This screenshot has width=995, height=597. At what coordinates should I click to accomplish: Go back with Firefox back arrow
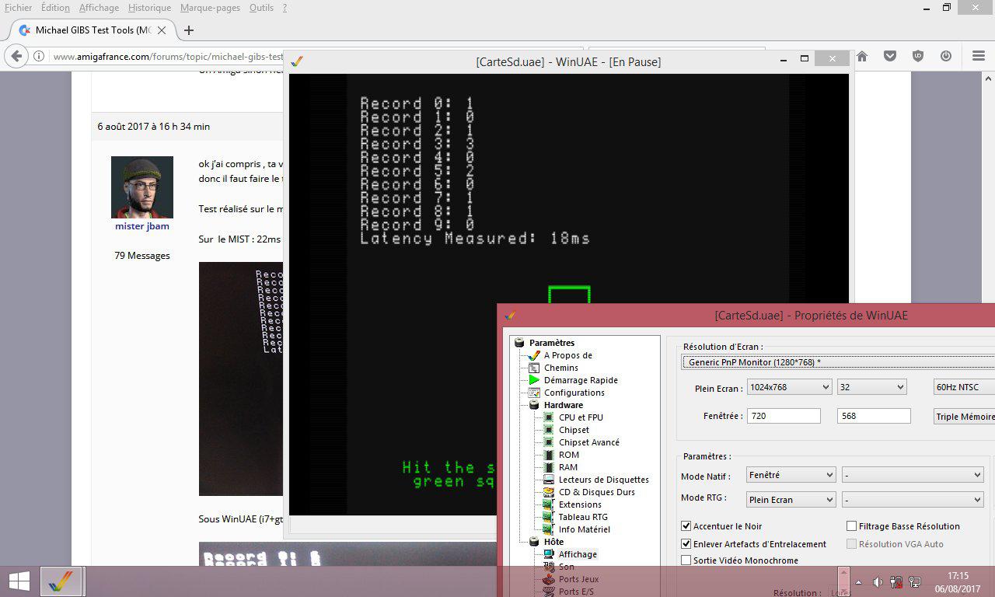(x=16, y=56)
